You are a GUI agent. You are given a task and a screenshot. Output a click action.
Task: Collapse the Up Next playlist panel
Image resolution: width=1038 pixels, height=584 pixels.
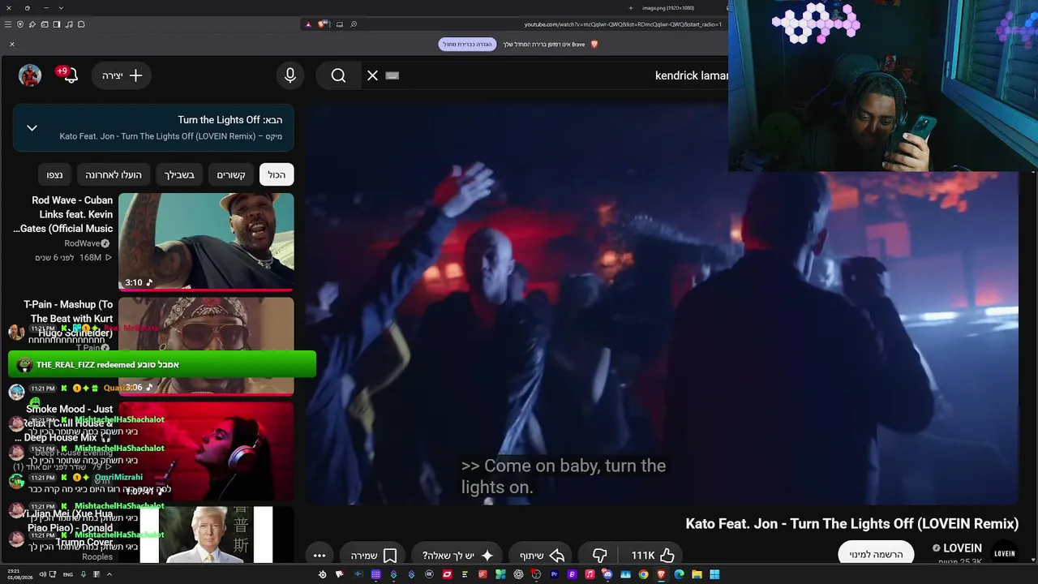32,128
